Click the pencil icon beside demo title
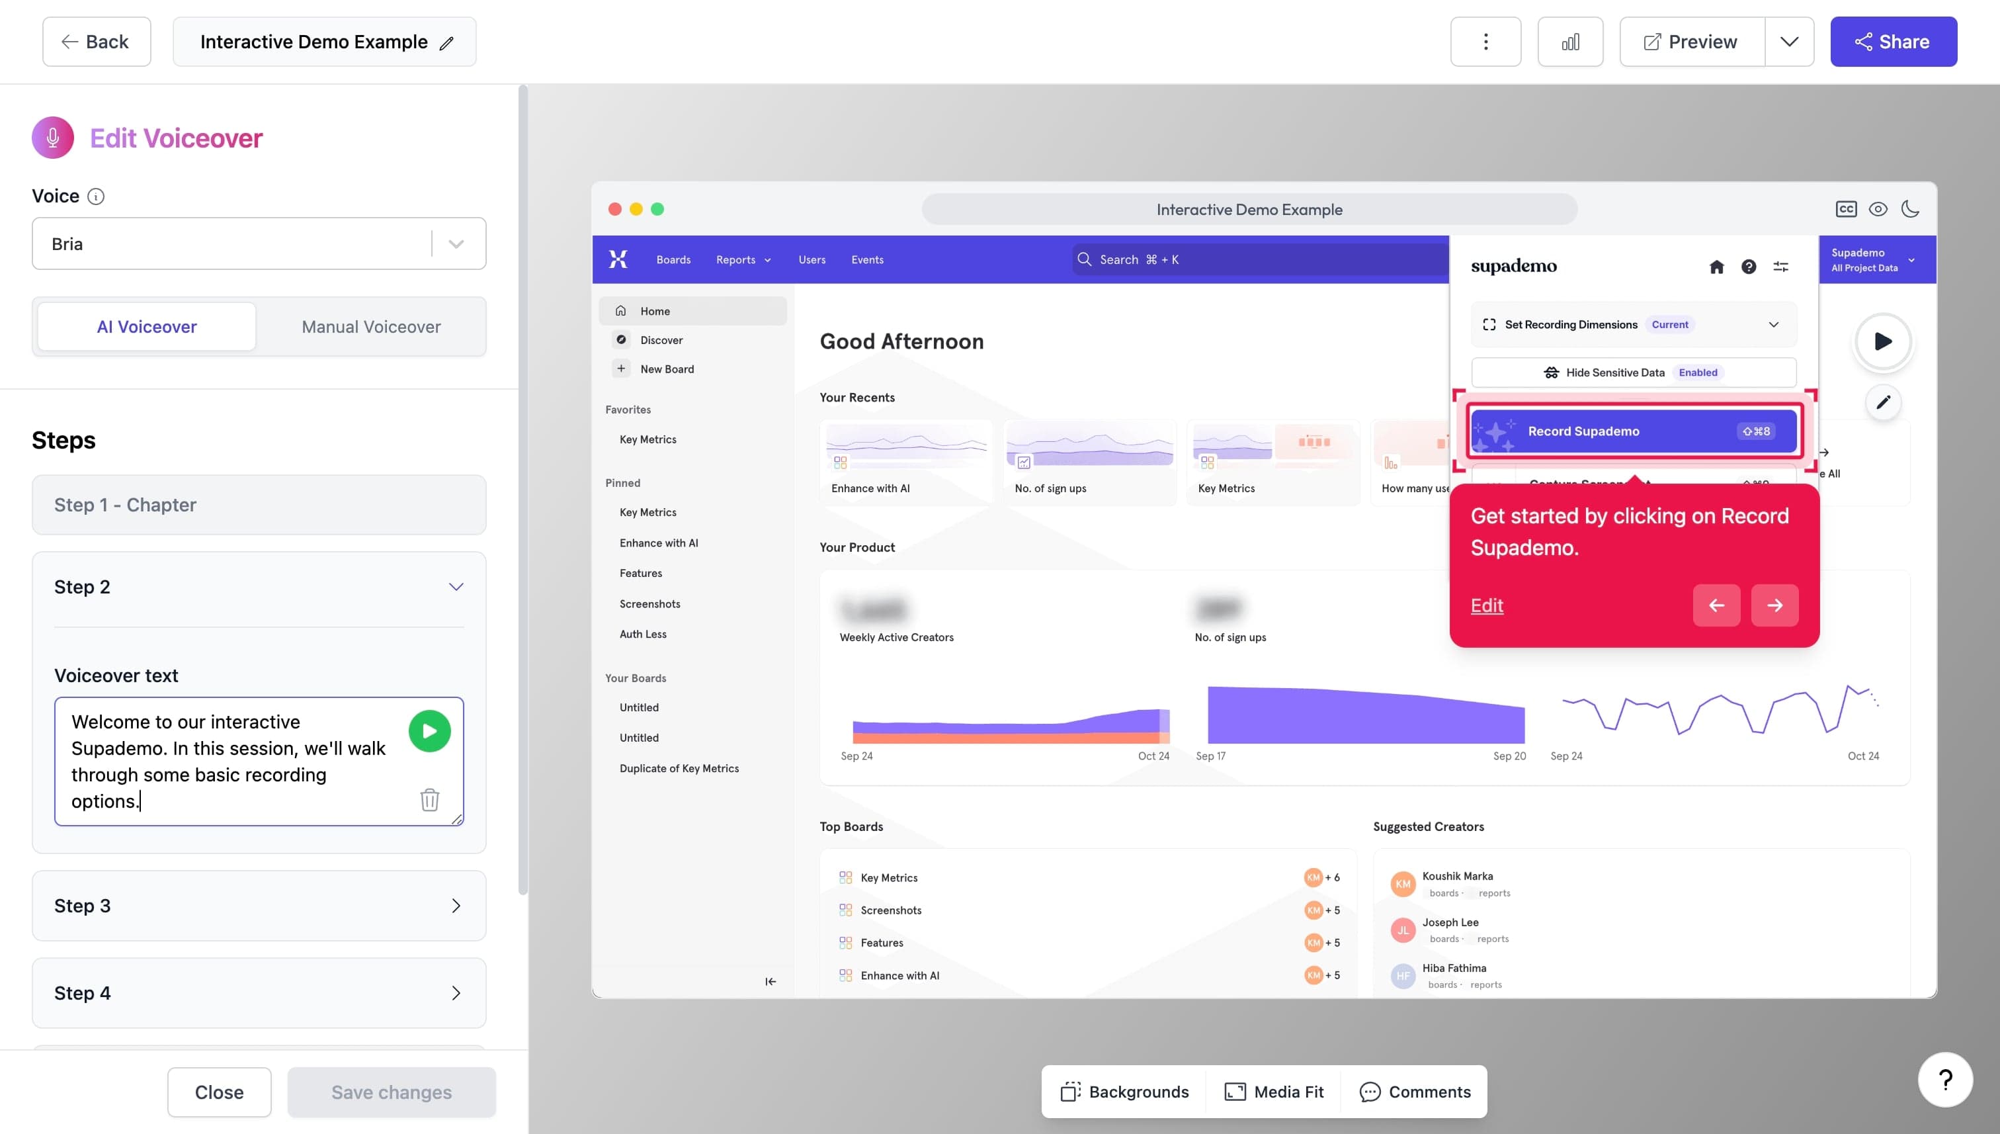Viewport: 2000px width, 1134px height. click(447, 43)
